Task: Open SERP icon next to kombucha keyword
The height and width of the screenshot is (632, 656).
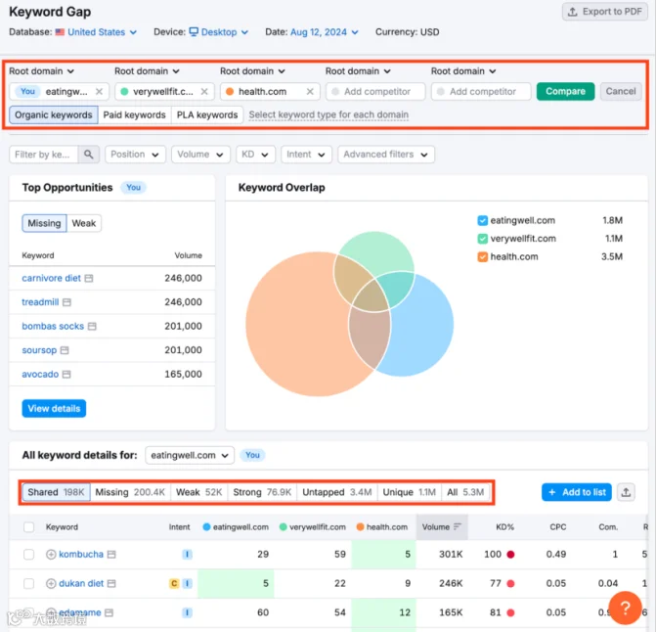Action: 111,555
